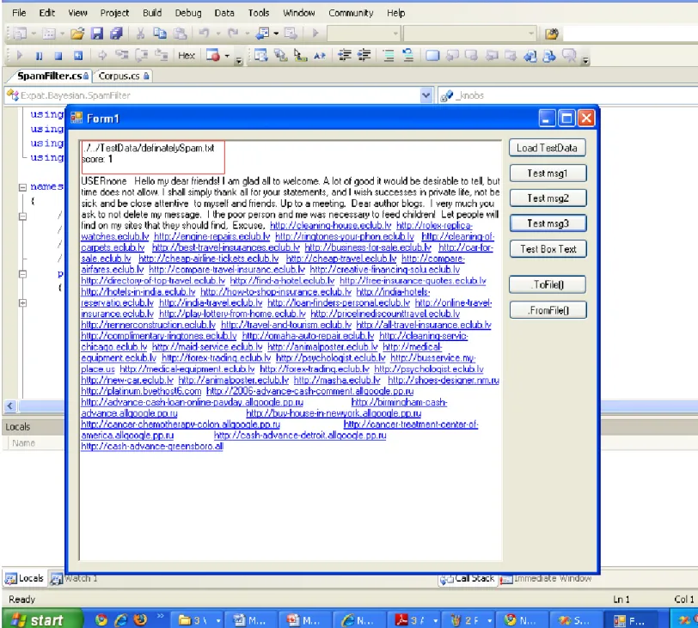This screenshot has width=698, height=628.
Task: Open http://cleaning-house.eclub.lv link
Action: (331, 225)
